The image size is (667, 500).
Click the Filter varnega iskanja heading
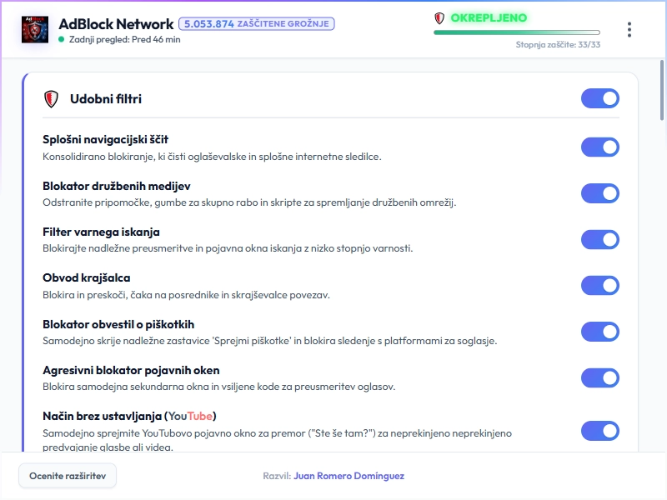point(101,232)
